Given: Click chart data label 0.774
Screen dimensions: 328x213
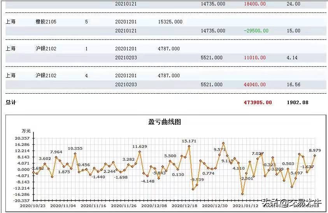Looking at the screenshot, I should click(208, 174).
